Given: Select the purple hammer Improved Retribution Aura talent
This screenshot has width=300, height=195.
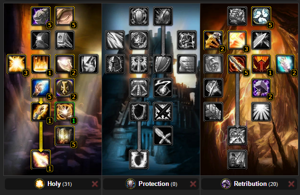Looking at the screenshot, I should (x=261, y=88).
